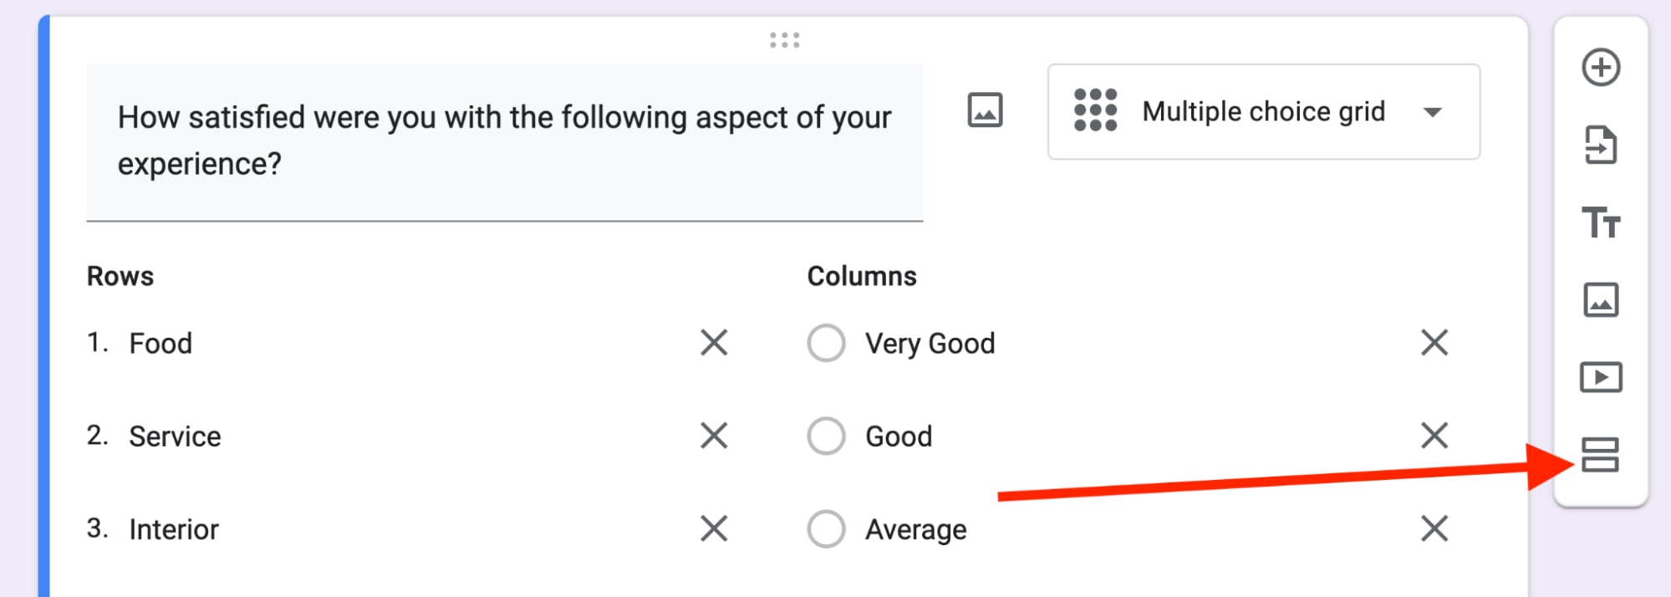Remove the Interior row

(x=713, y=528)
